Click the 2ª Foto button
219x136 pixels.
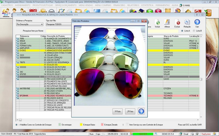(130, 111)
